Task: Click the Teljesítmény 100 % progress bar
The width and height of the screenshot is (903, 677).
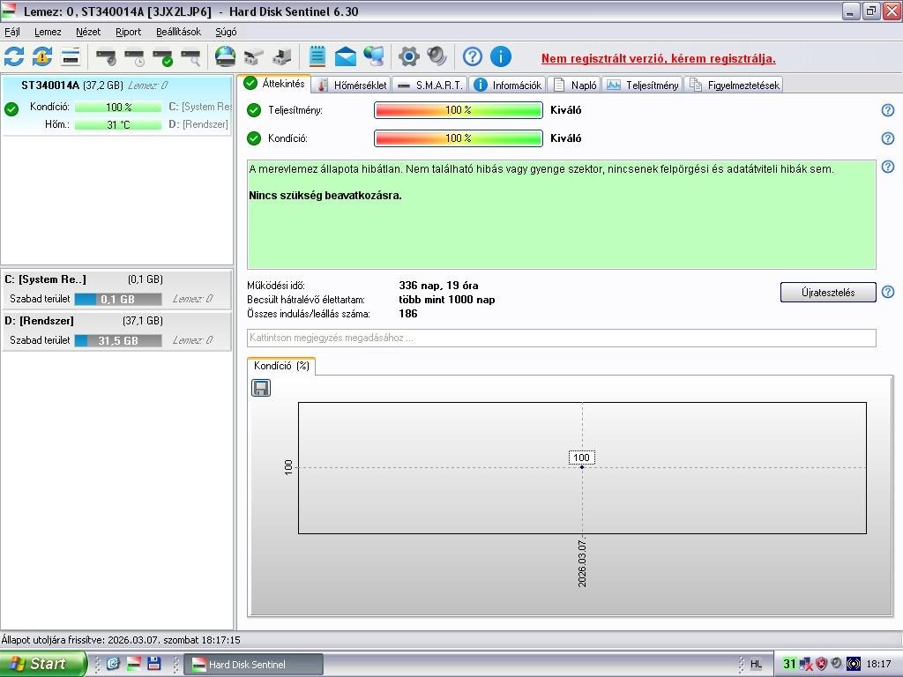Action: [459, 110]
